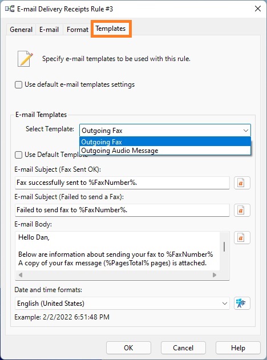This screenshot has height=360, width=267.
Task: Click the Cancel button
Action: 183,348
